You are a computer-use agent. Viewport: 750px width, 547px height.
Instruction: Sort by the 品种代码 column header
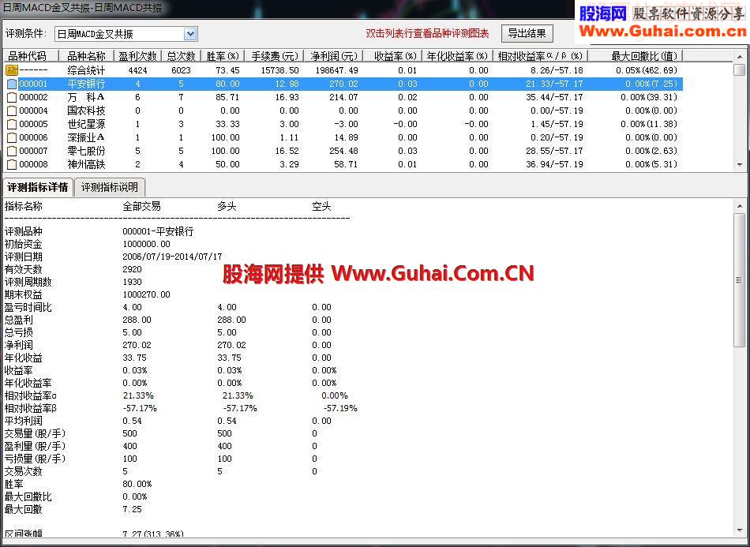click(30, 56)
